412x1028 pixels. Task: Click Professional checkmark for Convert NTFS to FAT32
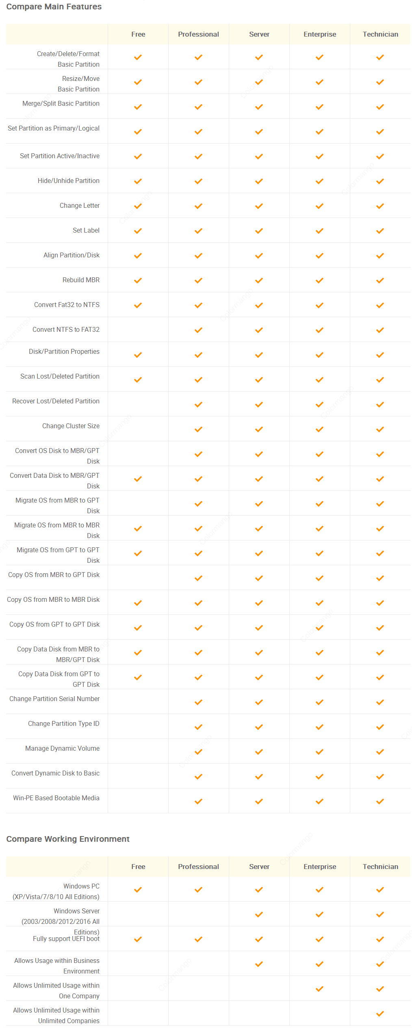tap(198, 330)
